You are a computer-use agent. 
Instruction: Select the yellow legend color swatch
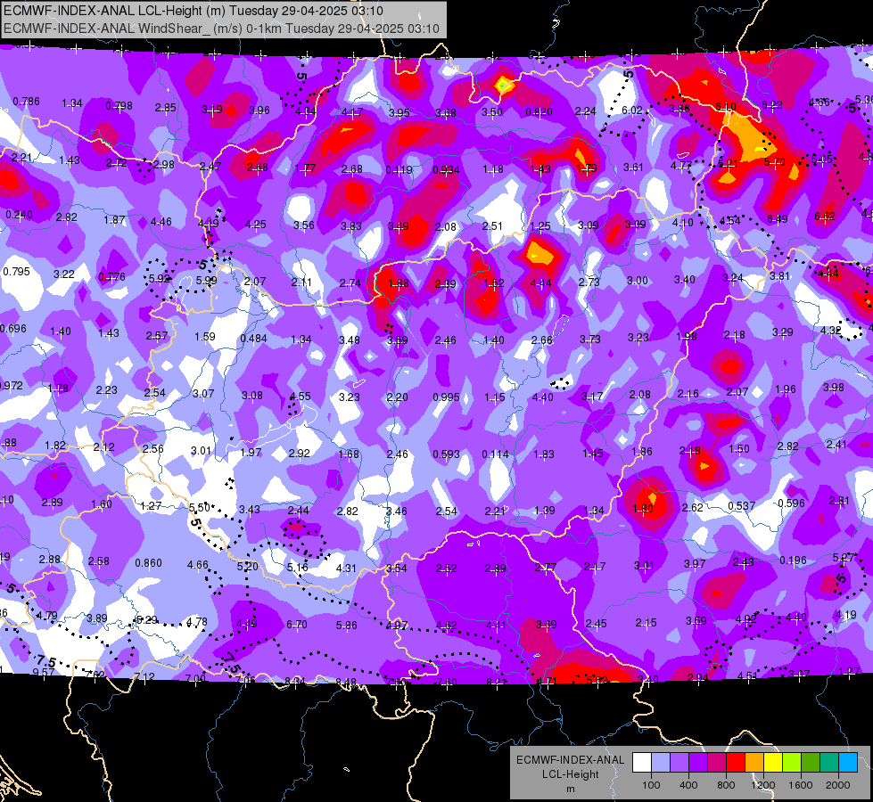[773, 763]
